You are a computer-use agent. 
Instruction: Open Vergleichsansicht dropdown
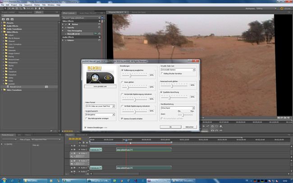click(x=100, y=114)
